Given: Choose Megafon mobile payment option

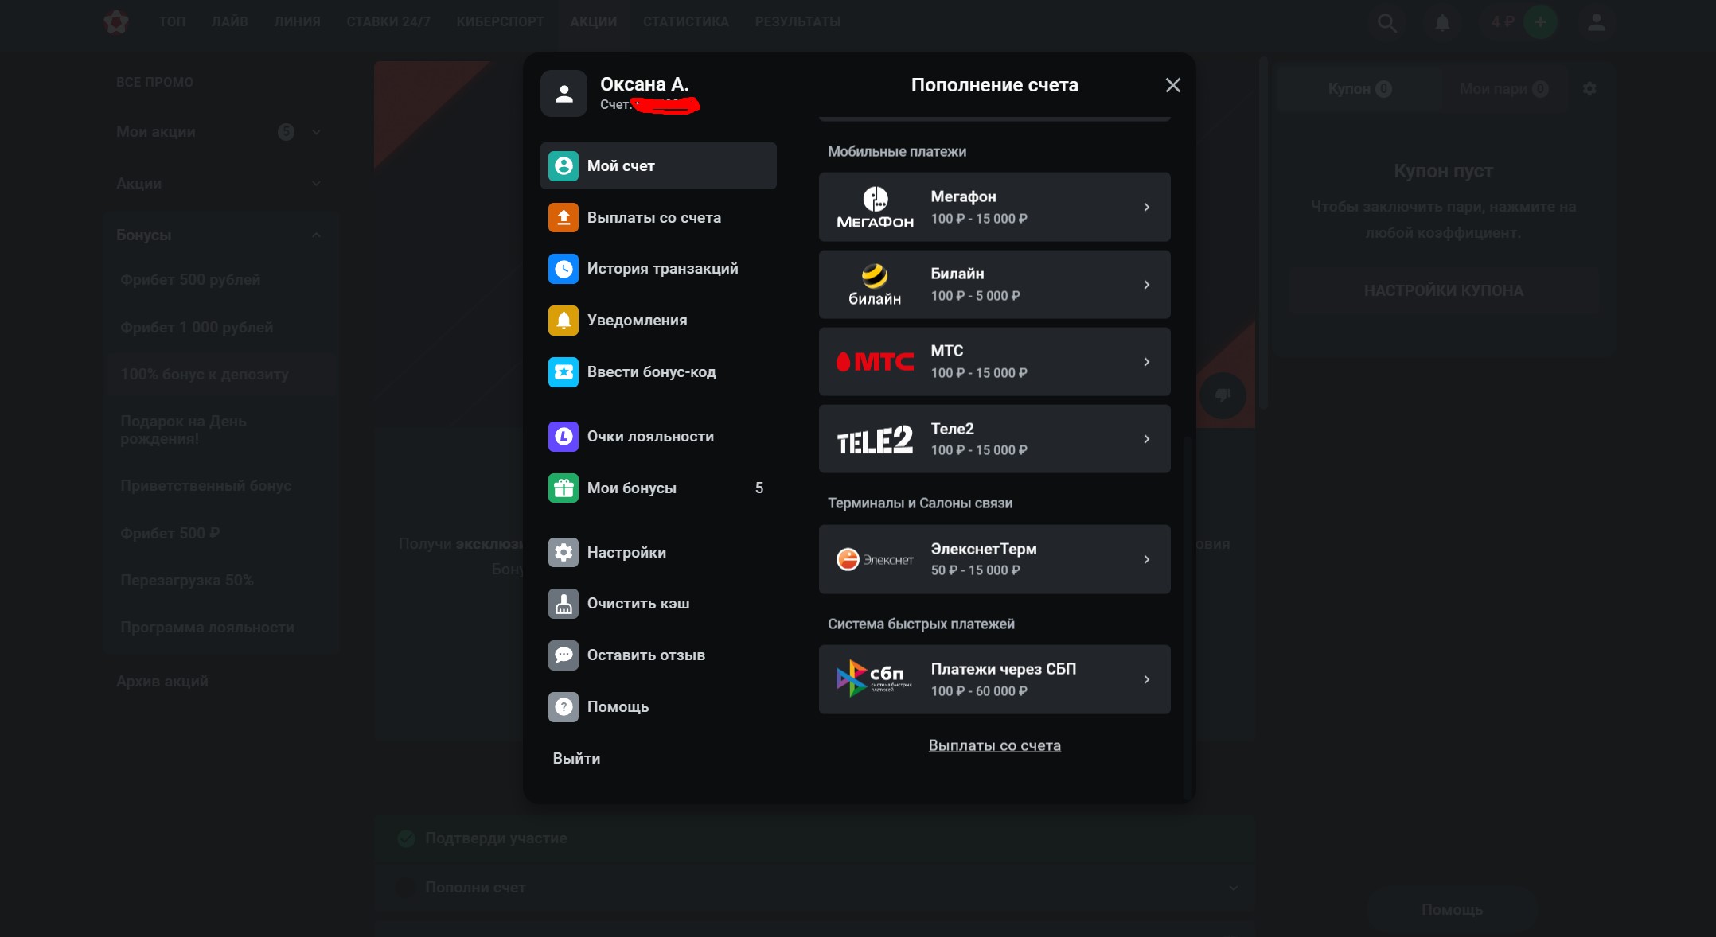Looking at the screenshot, I should (x=993, y=207).
